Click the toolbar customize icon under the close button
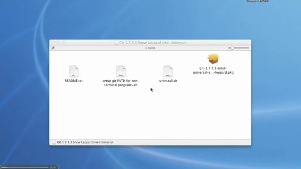 click(53, 48)
